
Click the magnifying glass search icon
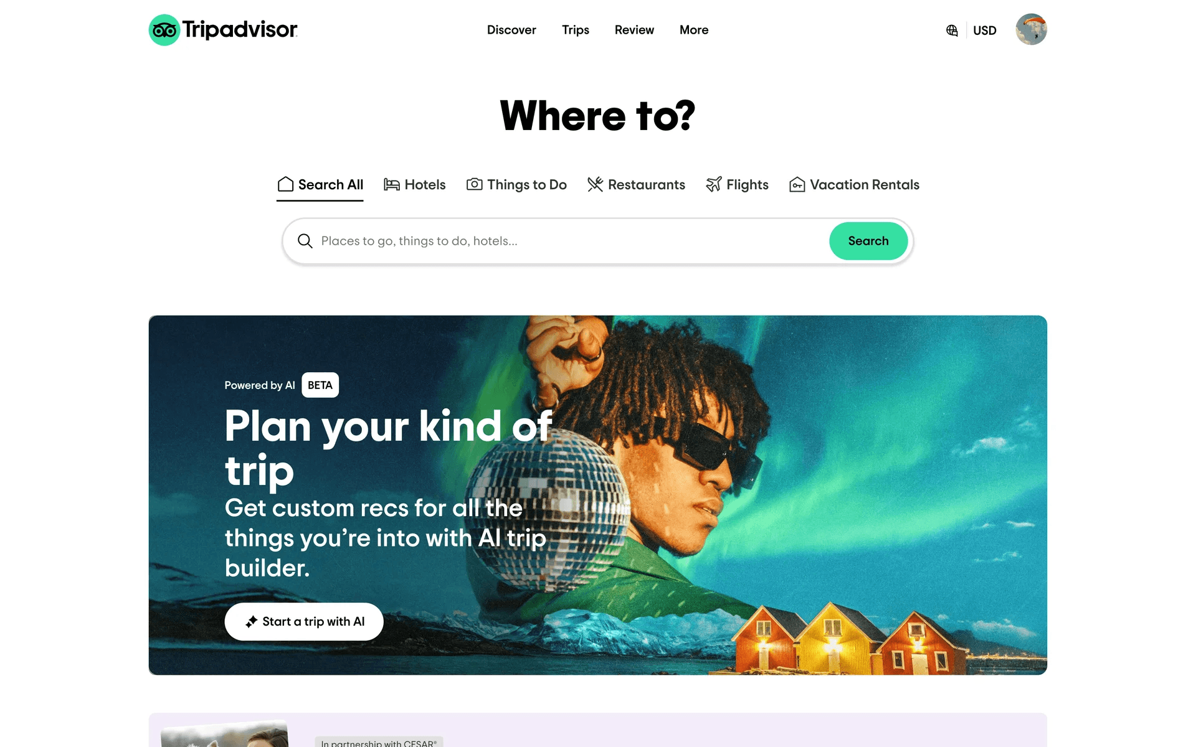pos(305,241)
